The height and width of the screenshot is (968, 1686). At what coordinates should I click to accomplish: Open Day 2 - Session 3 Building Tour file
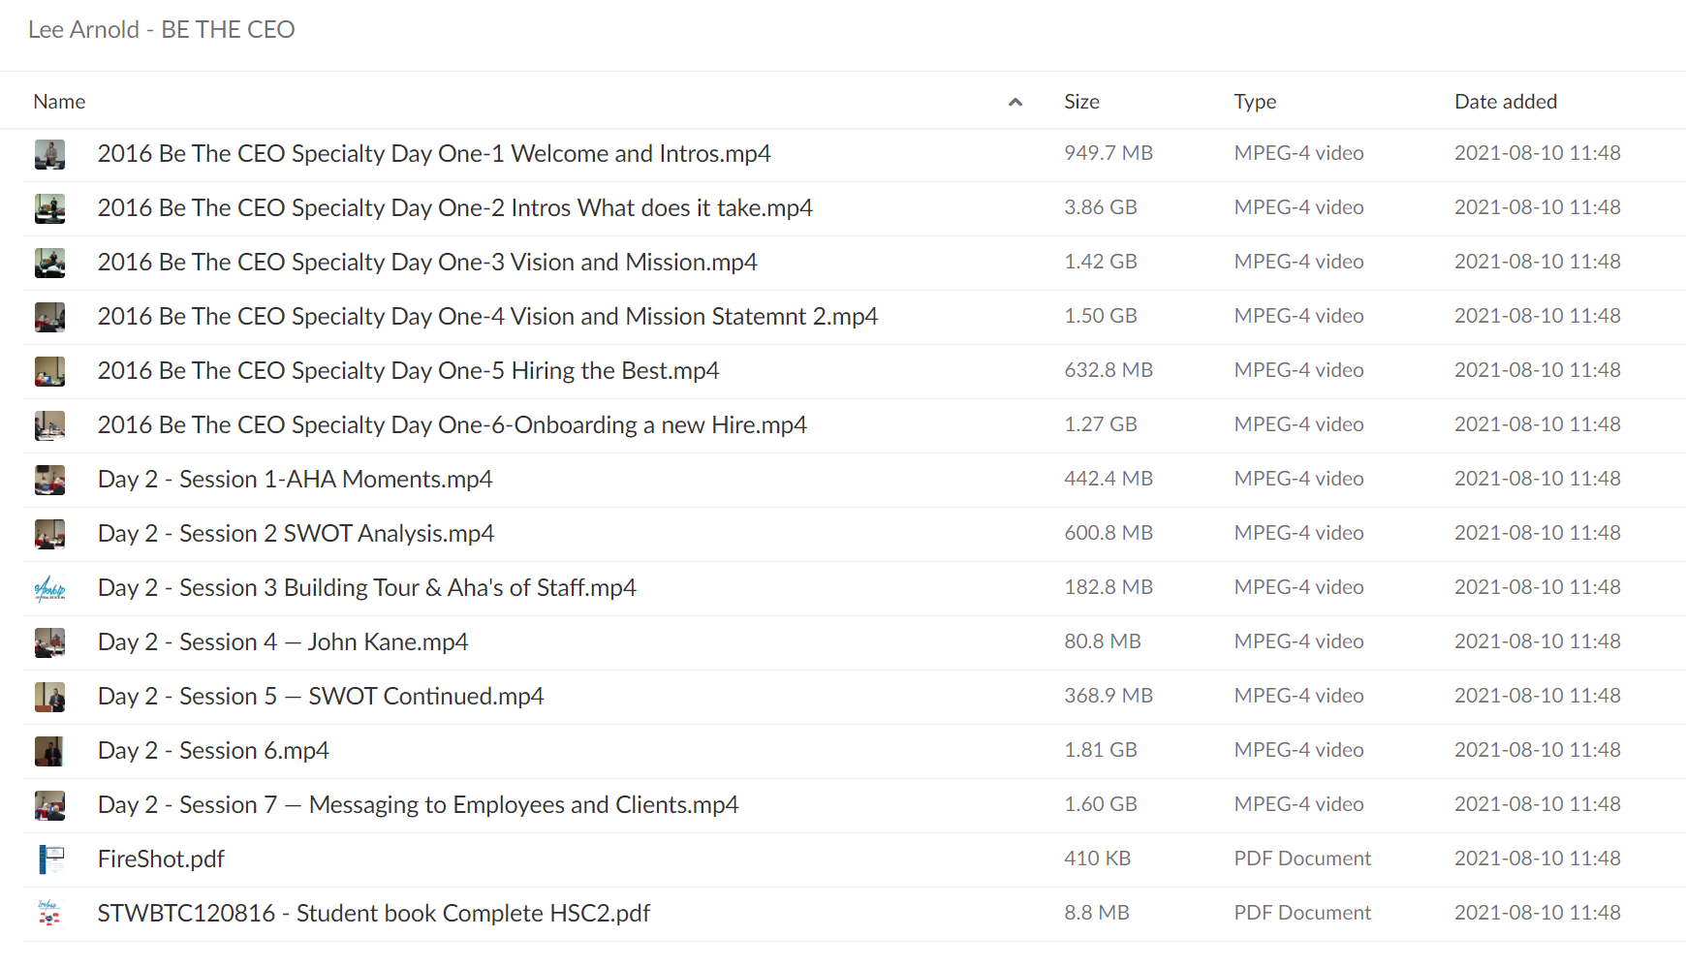[x=366, y=588]
